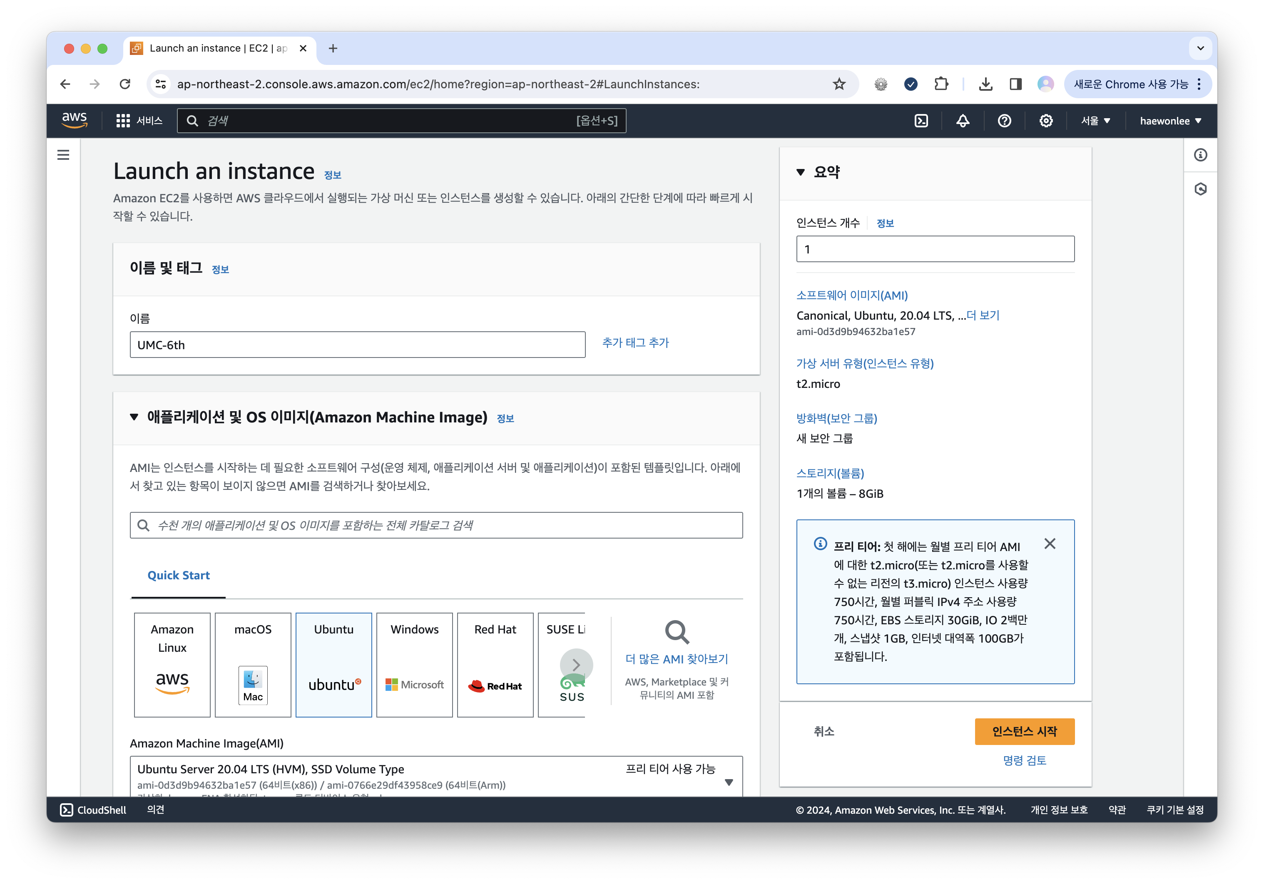Viewport: 1264px width, 884px height.
Task: Collapse the Application and OS Image section
Action: (134, 417)
